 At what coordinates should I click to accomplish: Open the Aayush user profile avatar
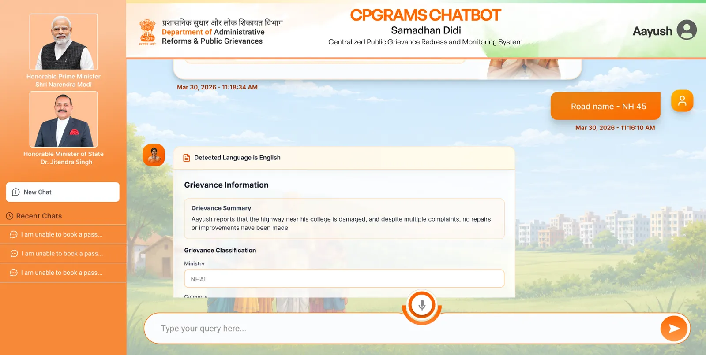point(687,30)
